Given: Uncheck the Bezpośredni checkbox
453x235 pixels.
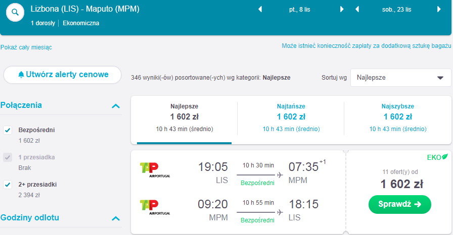Looking at the screenshot, I should point(8,130).
